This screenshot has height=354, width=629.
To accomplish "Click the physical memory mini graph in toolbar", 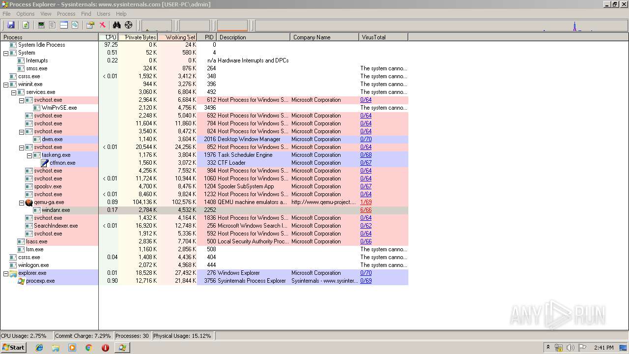I will pos(232,26).
